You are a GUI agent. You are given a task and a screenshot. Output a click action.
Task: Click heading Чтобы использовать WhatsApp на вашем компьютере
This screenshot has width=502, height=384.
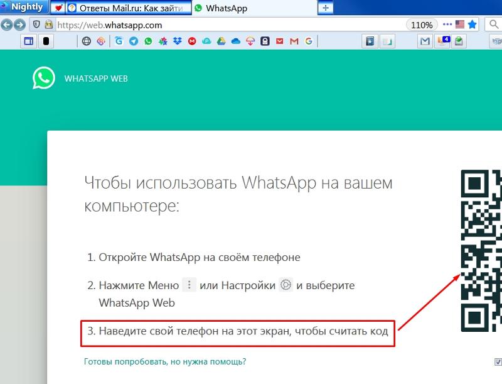click(x=238, y=194)
